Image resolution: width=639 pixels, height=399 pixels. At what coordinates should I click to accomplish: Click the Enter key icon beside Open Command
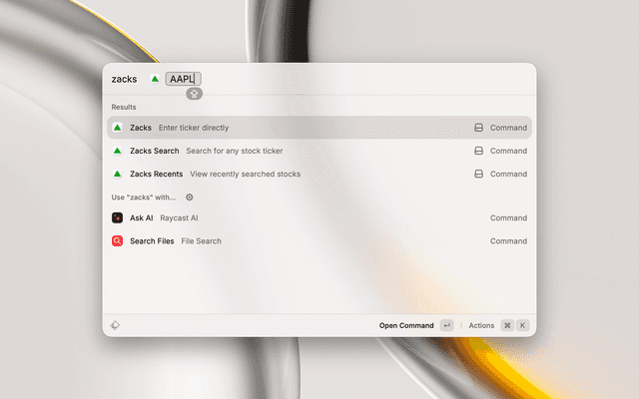[x=446, y=325]
